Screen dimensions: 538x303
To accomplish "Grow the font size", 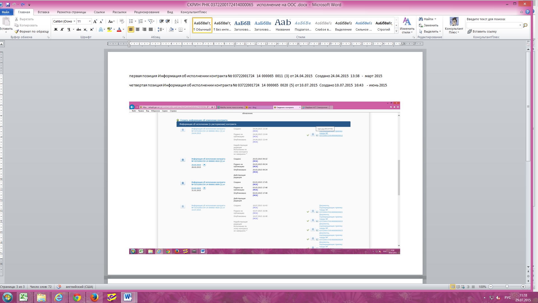I will tap(95, 21).
